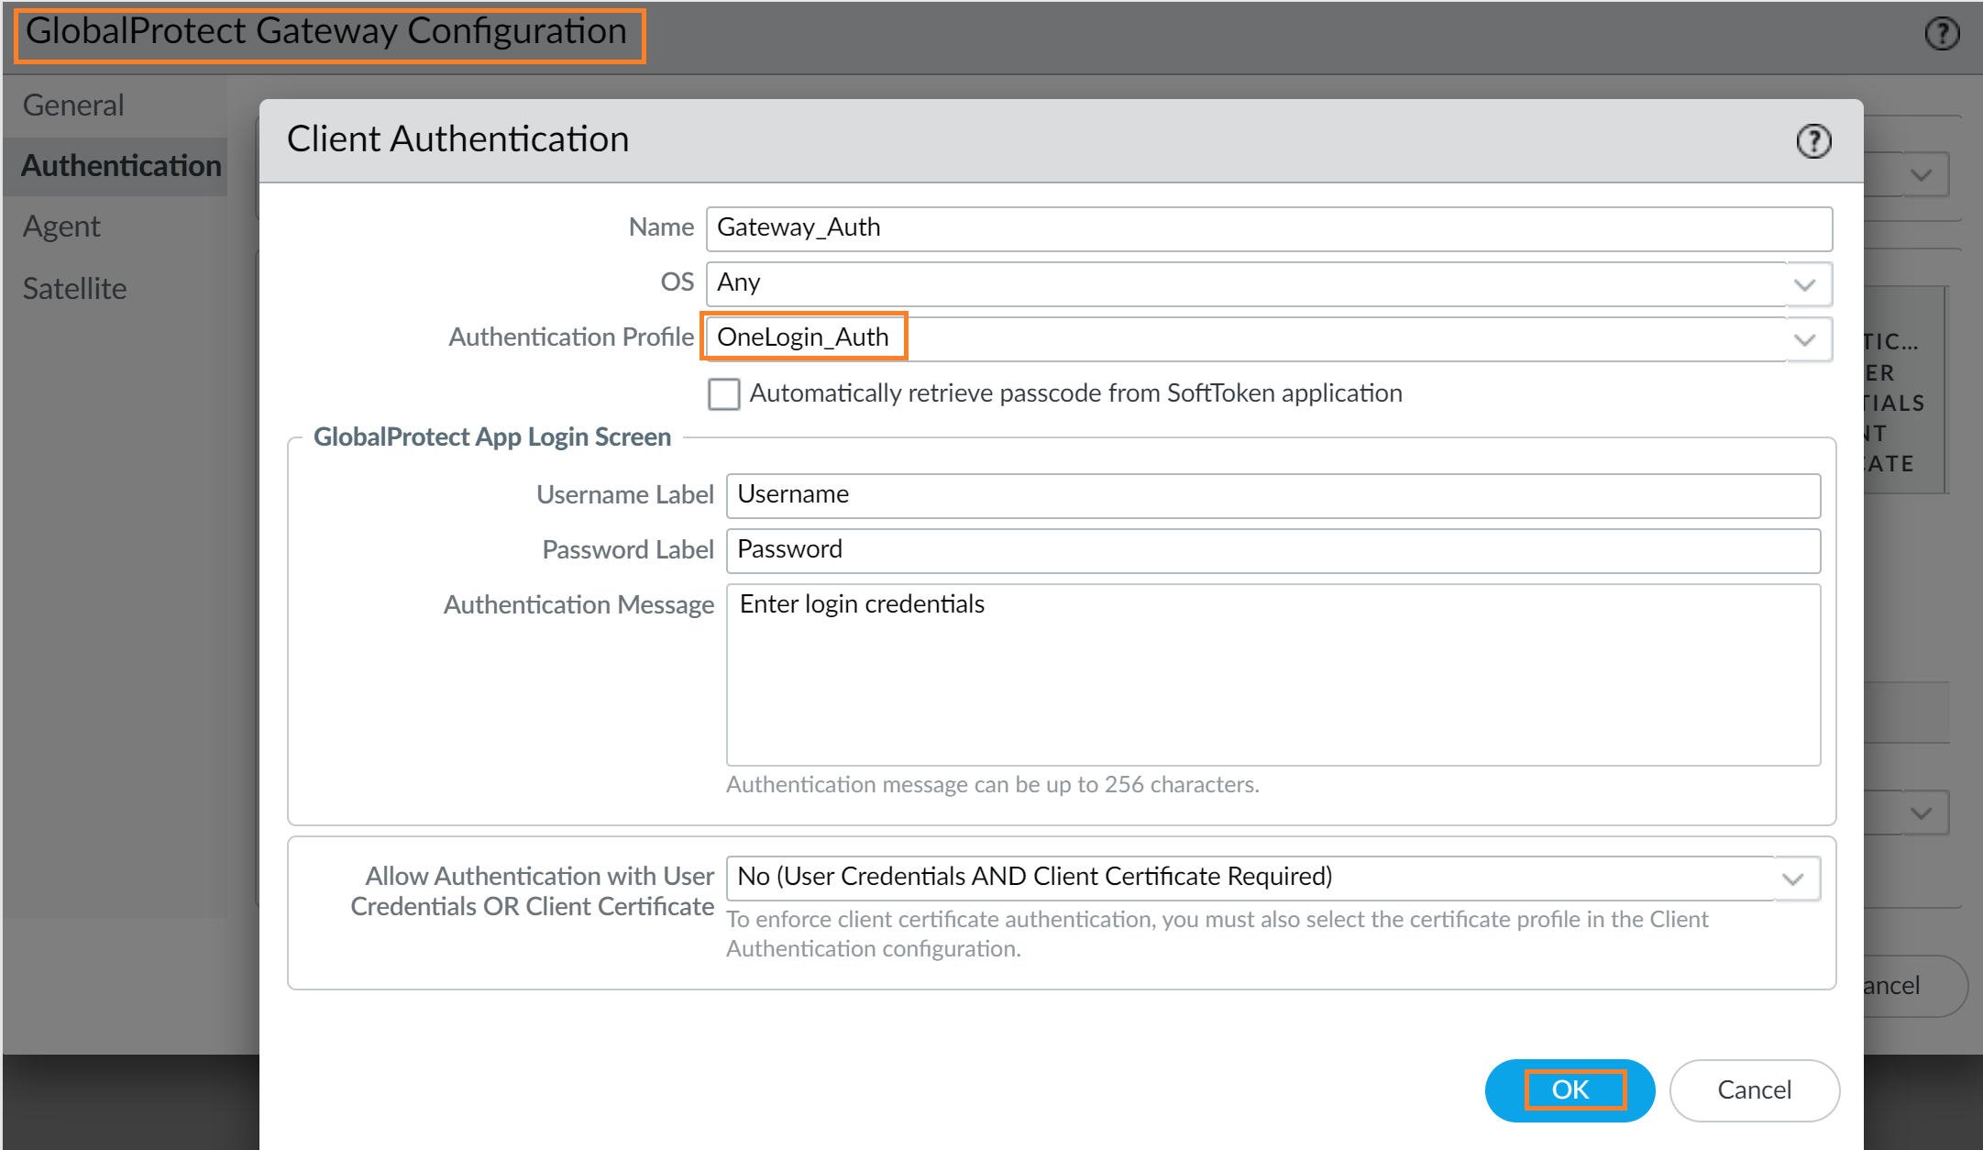
Task: Open the Authentication Profile dropdown arrow
Action: pyautogui.click(x=1804, y=339)
